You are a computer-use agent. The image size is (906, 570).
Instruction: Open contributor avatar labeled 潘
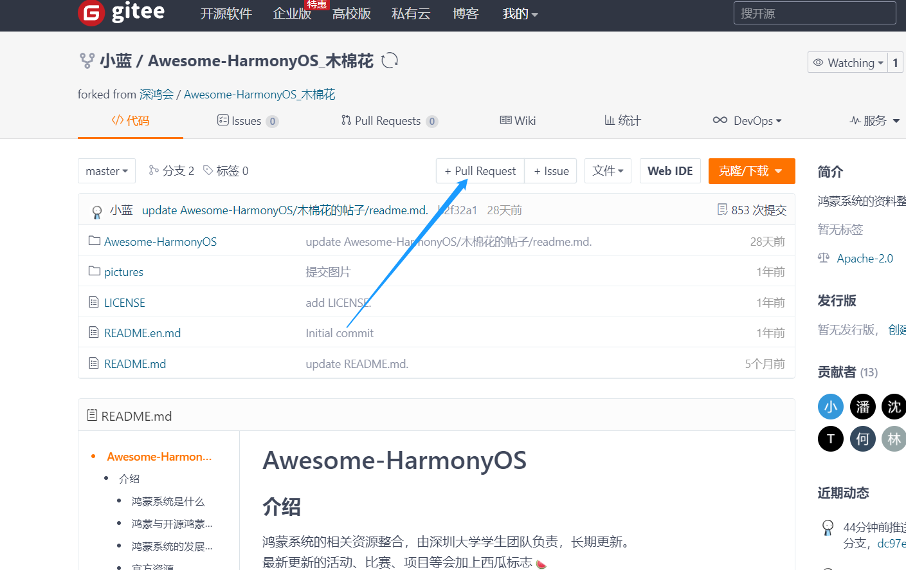point(863,407)
